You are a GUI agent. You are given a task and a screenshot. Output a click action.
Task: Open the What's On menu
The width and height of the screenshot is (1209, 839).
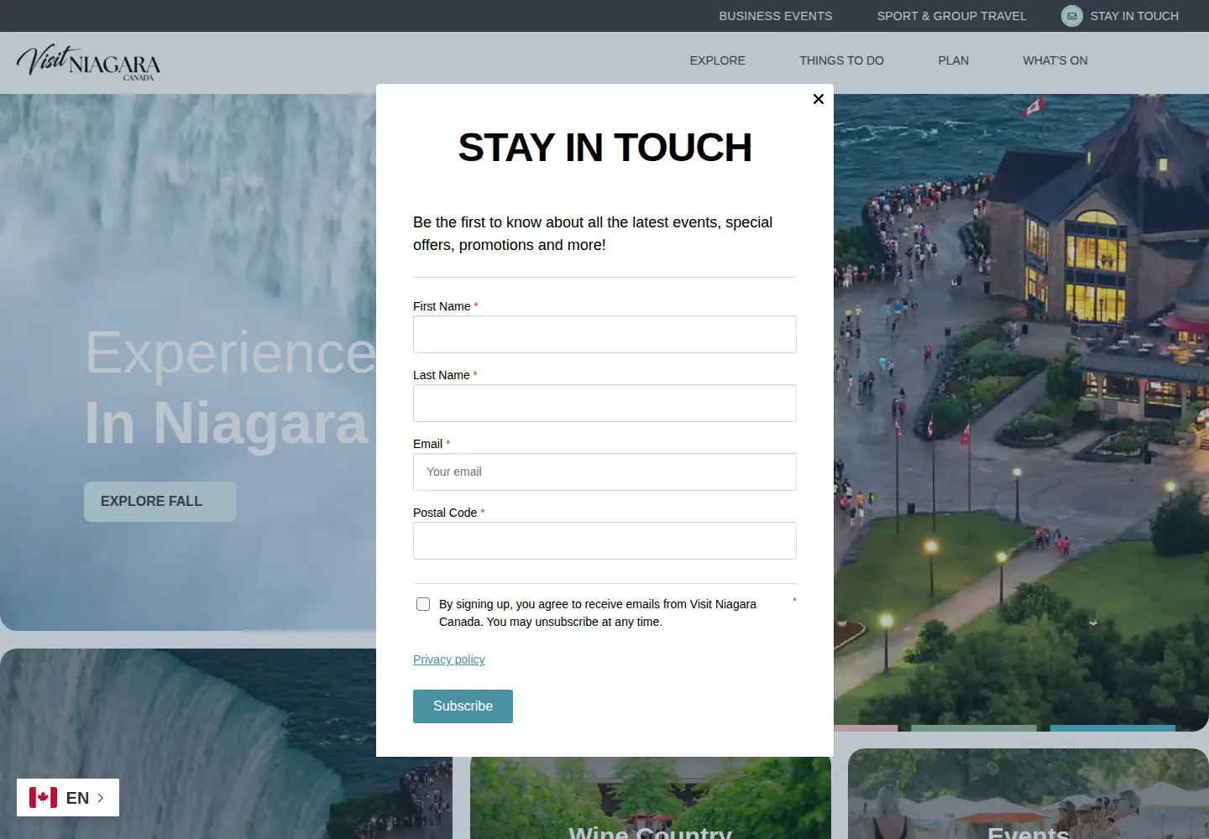tap(1055, 60)
